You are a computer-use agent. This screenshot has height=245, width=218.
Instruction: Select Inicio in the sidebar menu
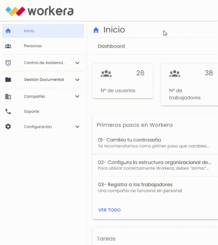point(43,31)
